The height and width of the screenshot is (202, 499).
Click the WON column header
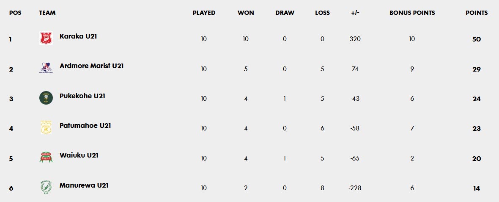246,13
